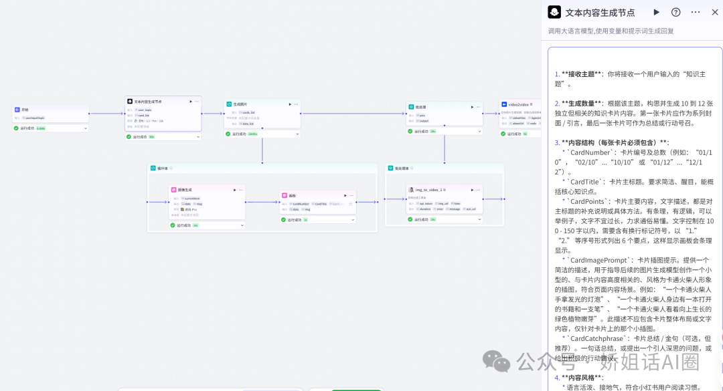The image size is (723, 391).
Task: Click the video2video node's blue camera icon
Action: coord(505,104)
